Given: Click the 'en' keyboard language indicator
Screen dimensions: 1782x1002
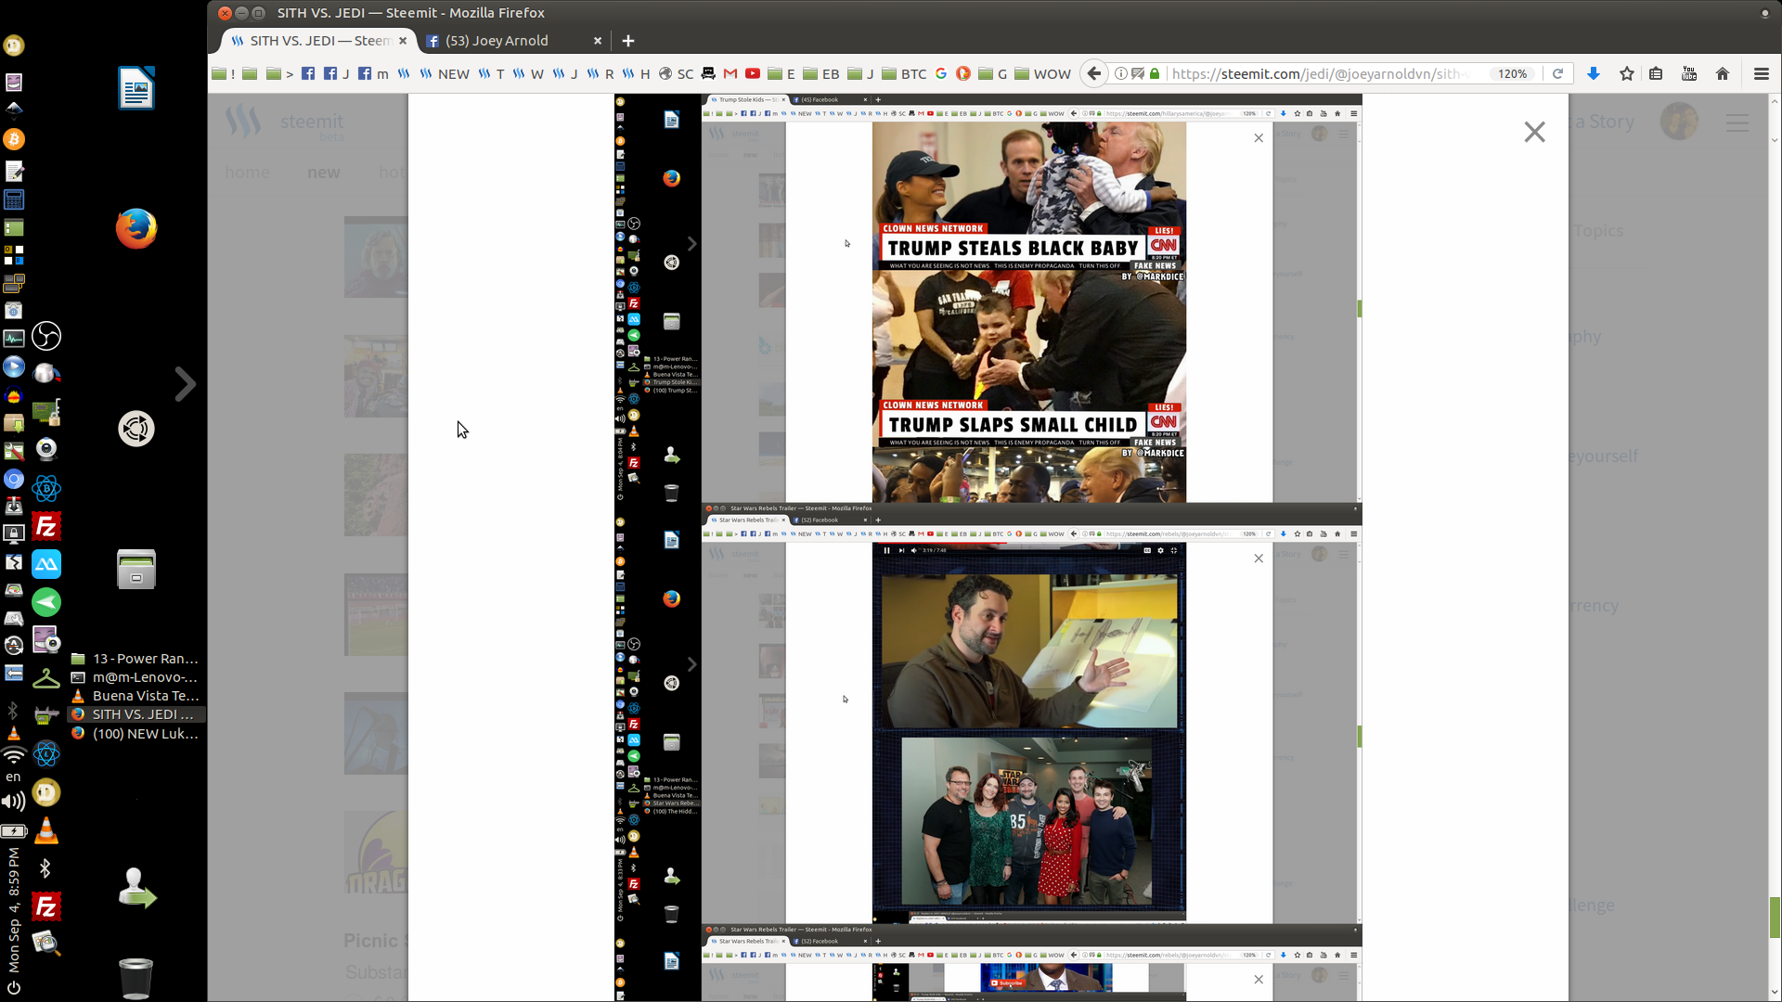Looking at the screenshot, I should [13, 777].
